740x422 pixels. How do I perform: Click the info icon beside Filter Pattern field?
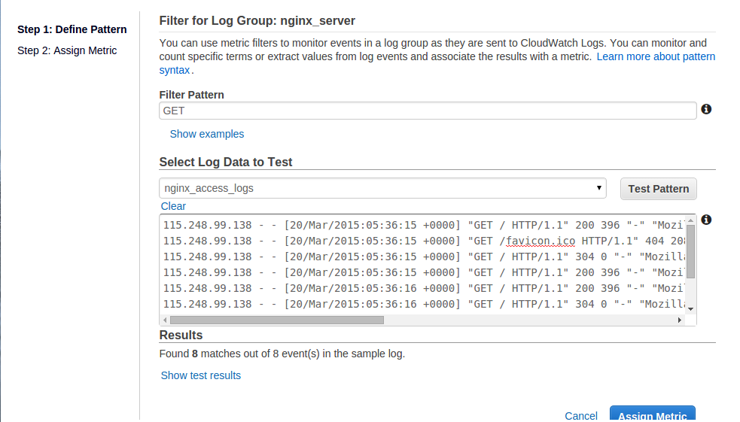coord(706,110)
